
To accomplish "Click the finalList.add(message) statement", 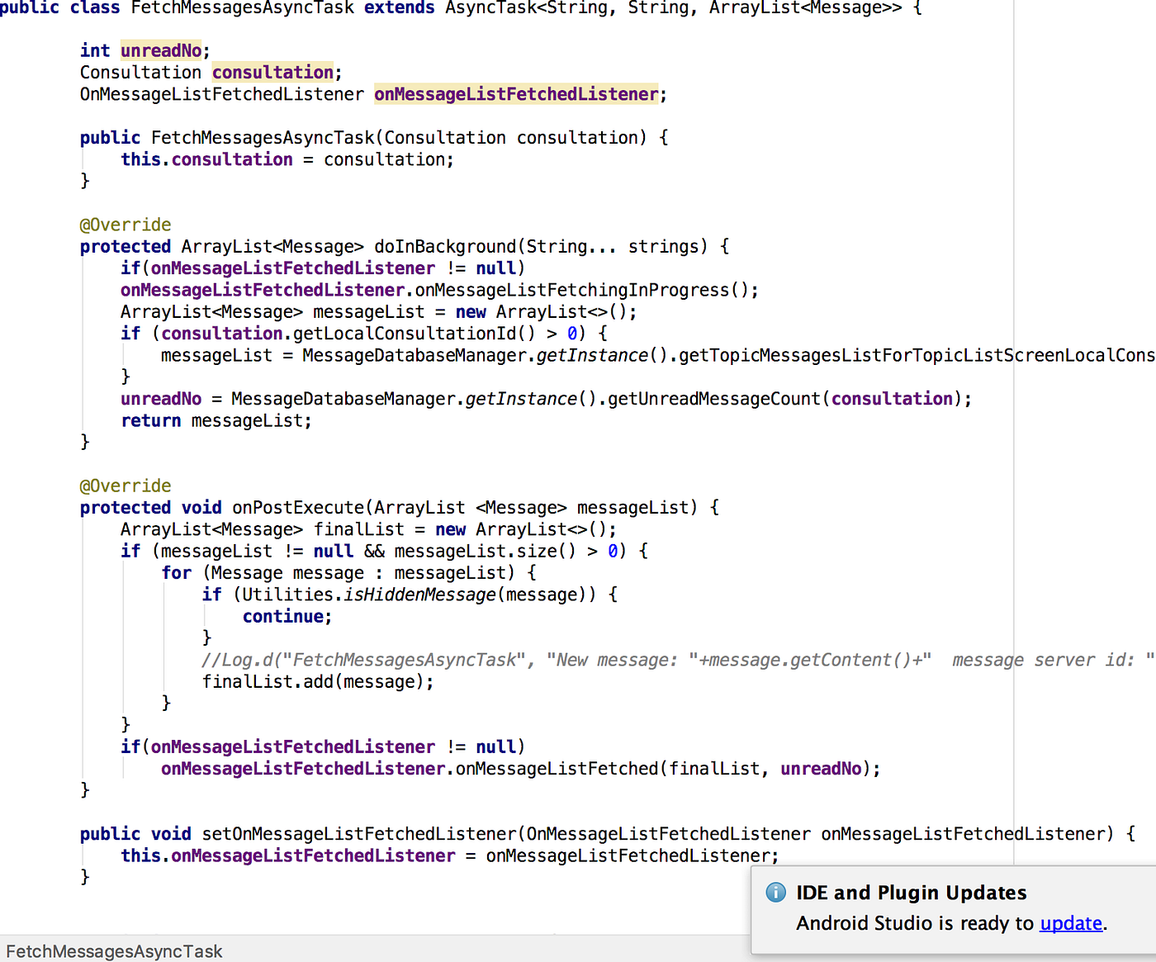I will click(316, 681).
